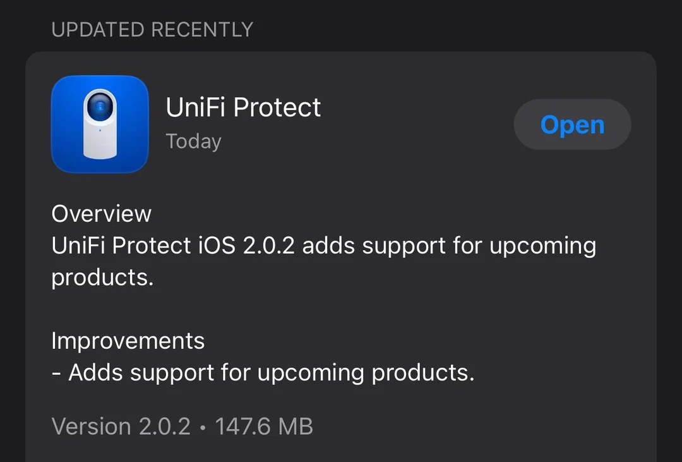Select the UPDATED RECENTLY section header
Image resolution: width=682 pixels, height=462 pixels.
(152, 30)
